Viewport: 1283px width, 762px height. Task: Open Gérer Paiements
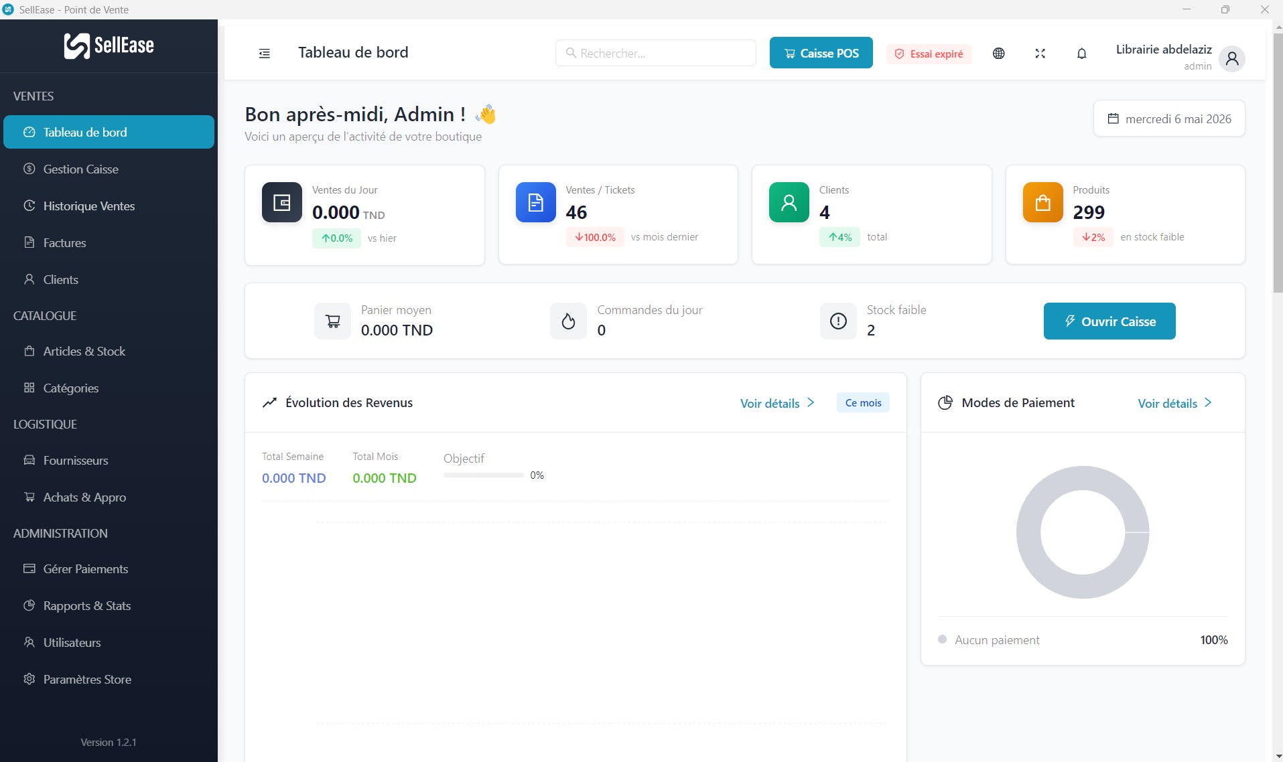(109, 568)
